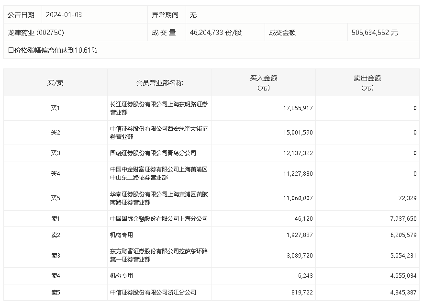Click the 卖出金额 column header
This screenshot has width=423, height=305.
click(x=367, y=83)
